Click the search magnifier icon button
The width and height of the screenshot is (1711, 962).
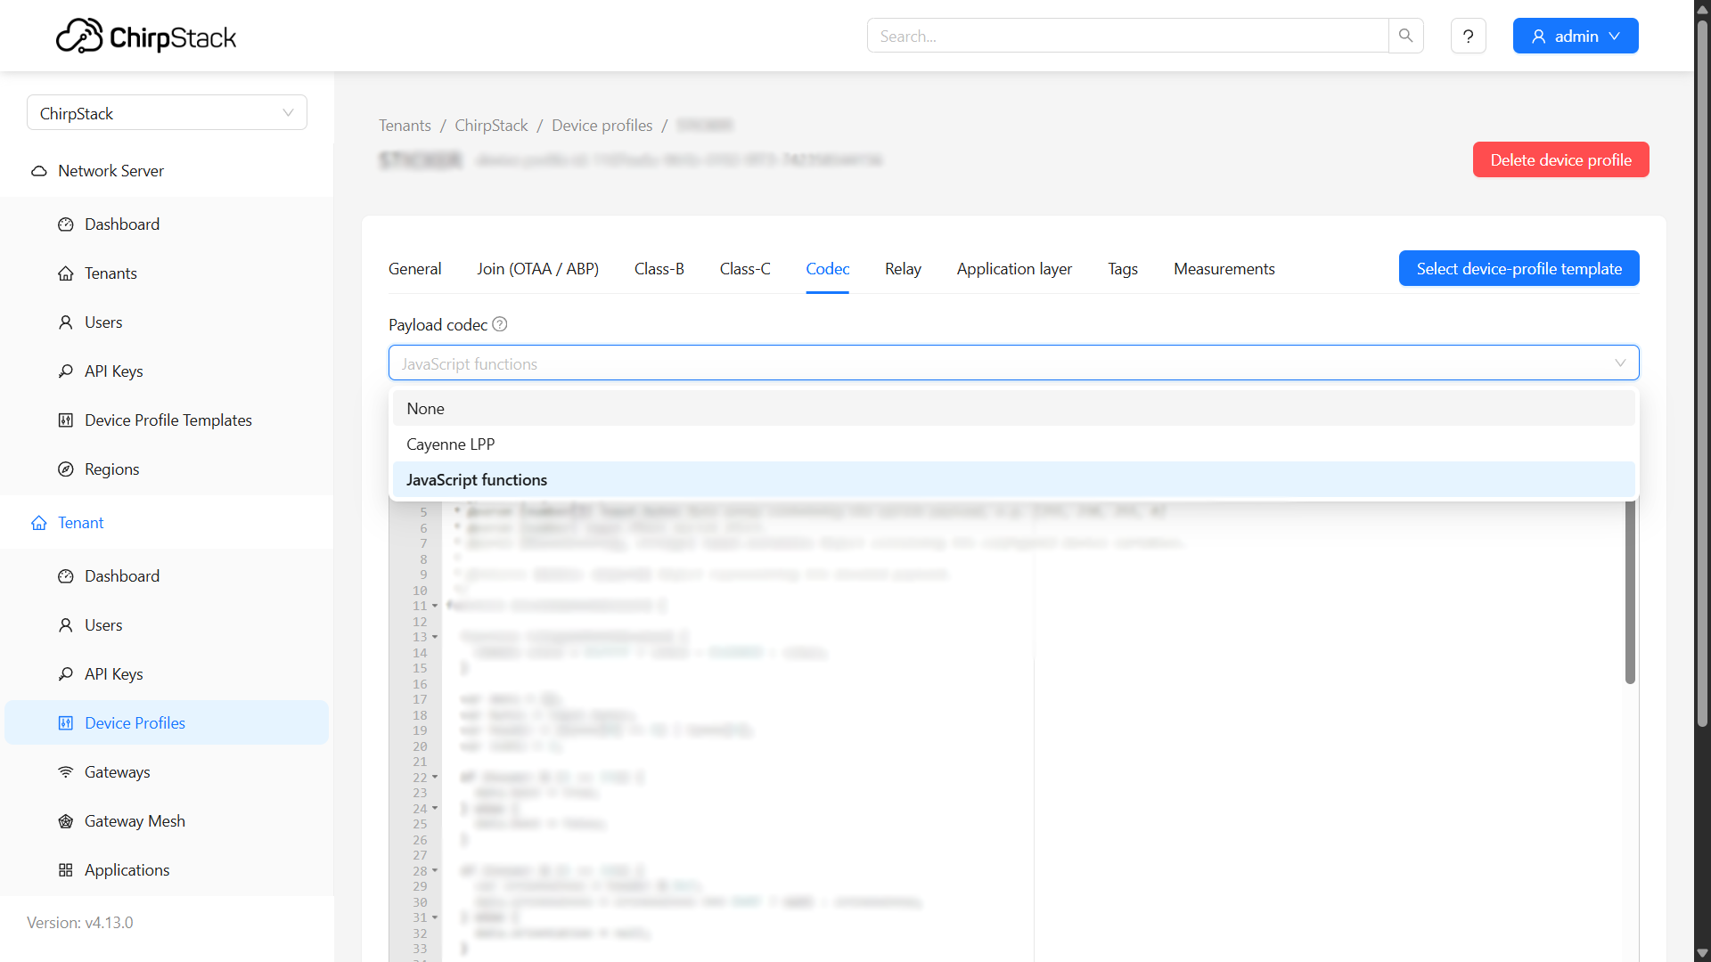click(x=1405, y=36)
